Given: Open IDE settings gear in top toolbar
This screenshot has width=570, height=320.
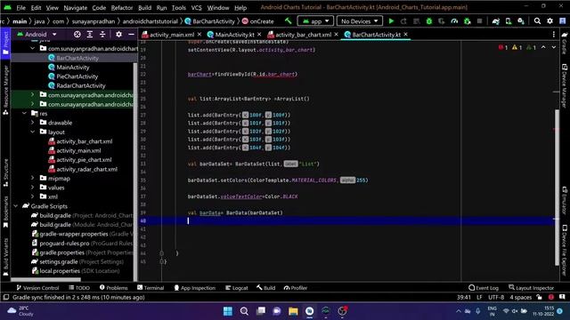Looking at the screenshot, I should point(550,21).
